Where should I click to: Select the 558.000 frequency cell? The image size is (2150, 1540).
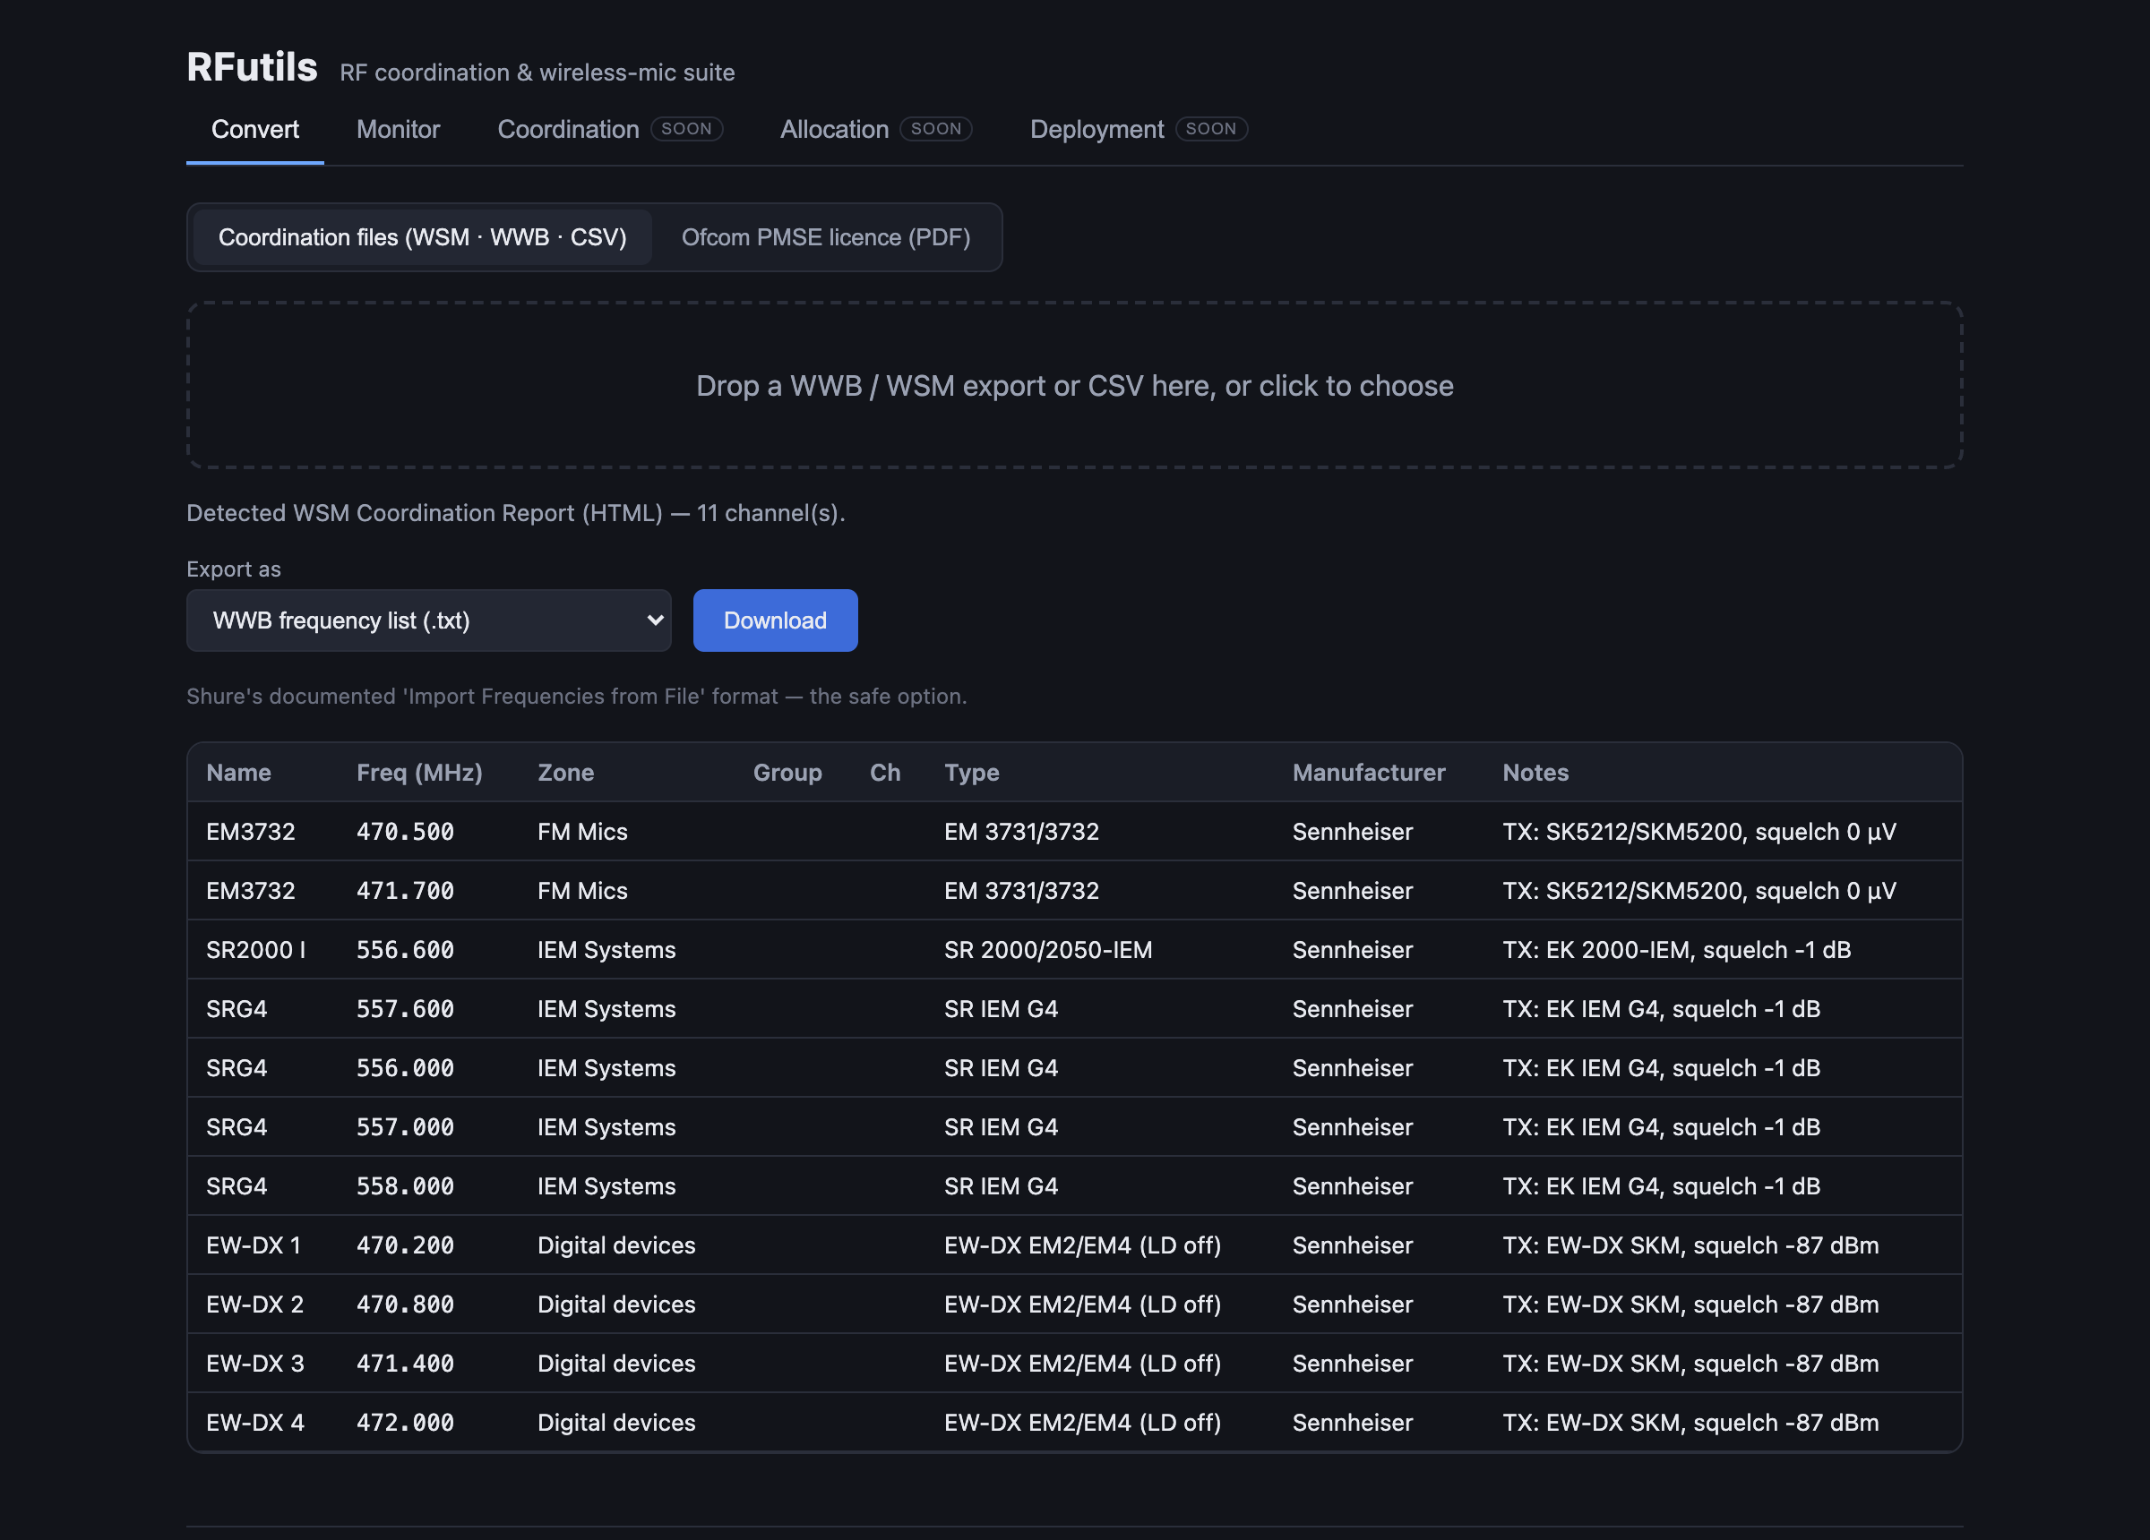[405, 1186]
